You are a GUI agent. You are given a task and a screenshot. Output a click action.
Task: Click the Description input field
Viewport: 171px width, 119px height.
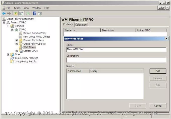[116, 60]
